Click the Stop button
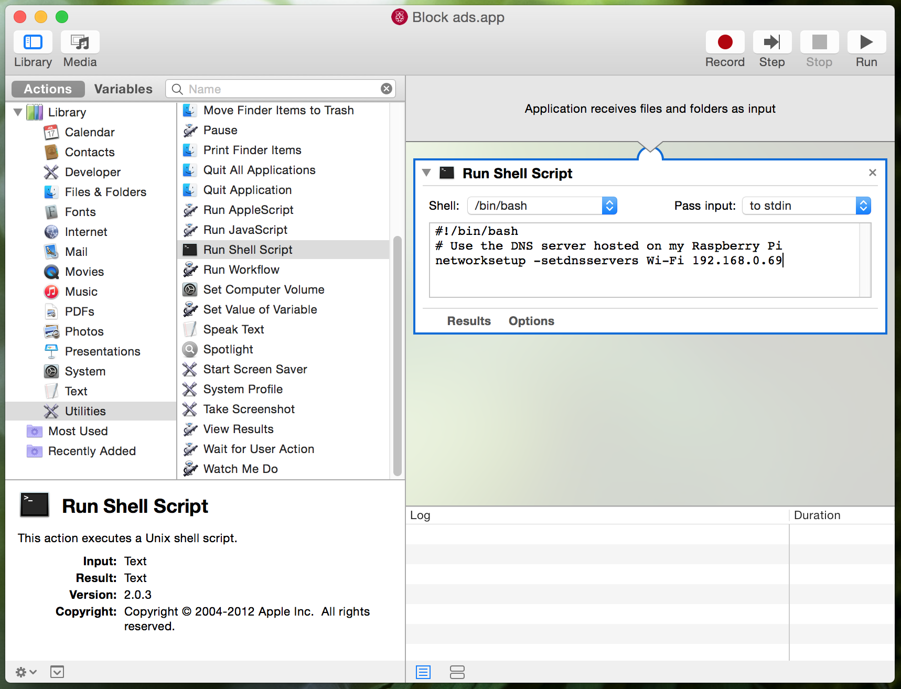Image resolution: width=901 pixels, height=689 pixels. tap(819, 42)
